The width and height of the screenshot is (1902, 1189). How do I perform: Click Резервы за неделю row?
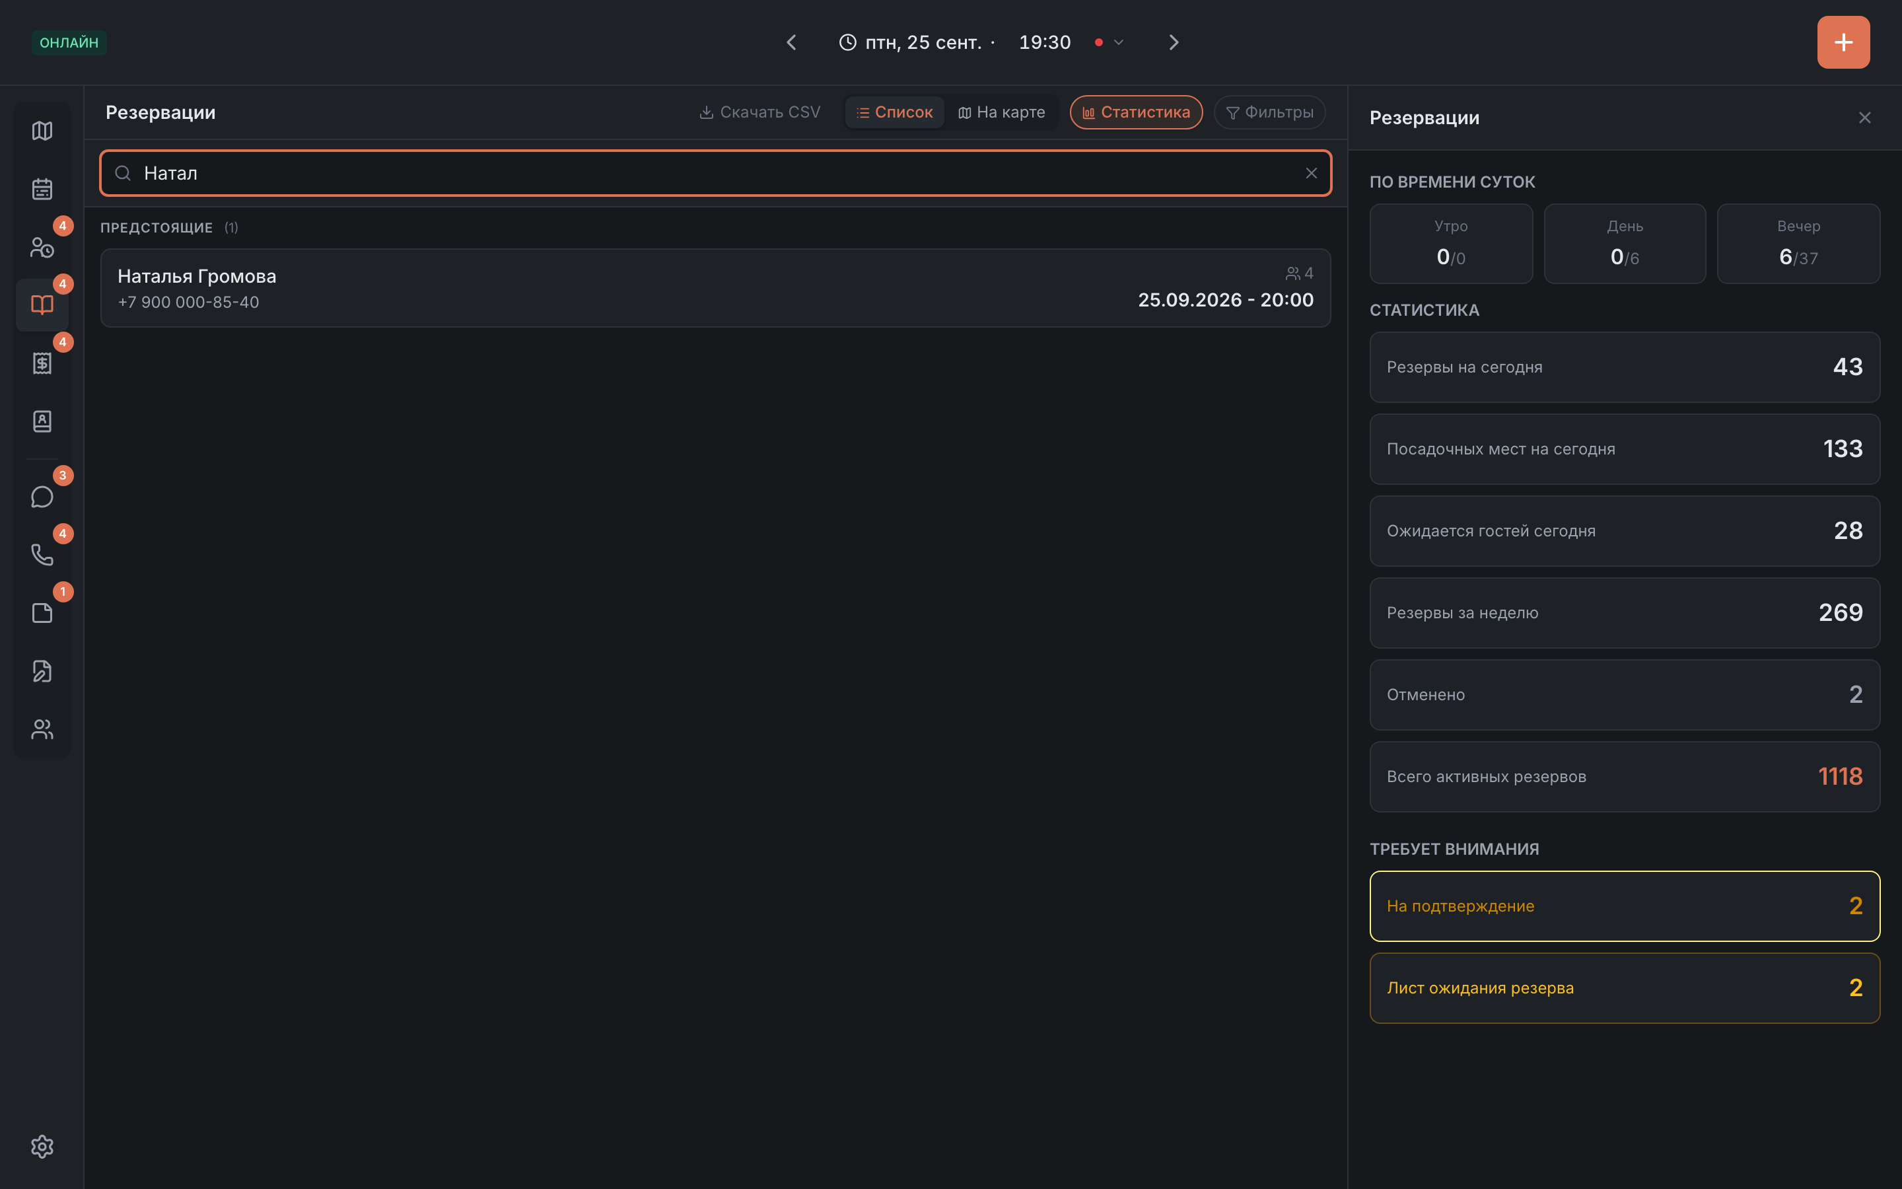coord(1625,612)
